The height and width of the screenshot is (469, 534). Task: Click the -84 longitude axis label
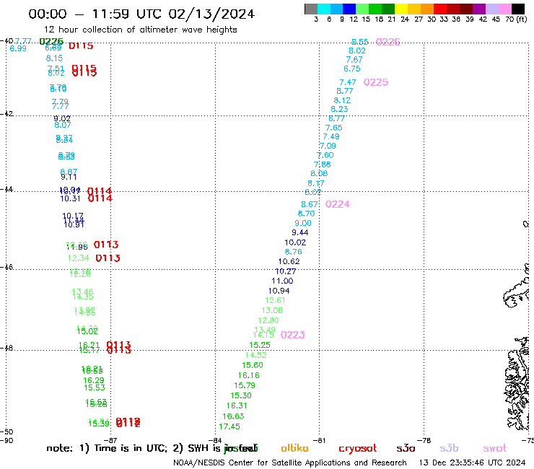(215, 440)
